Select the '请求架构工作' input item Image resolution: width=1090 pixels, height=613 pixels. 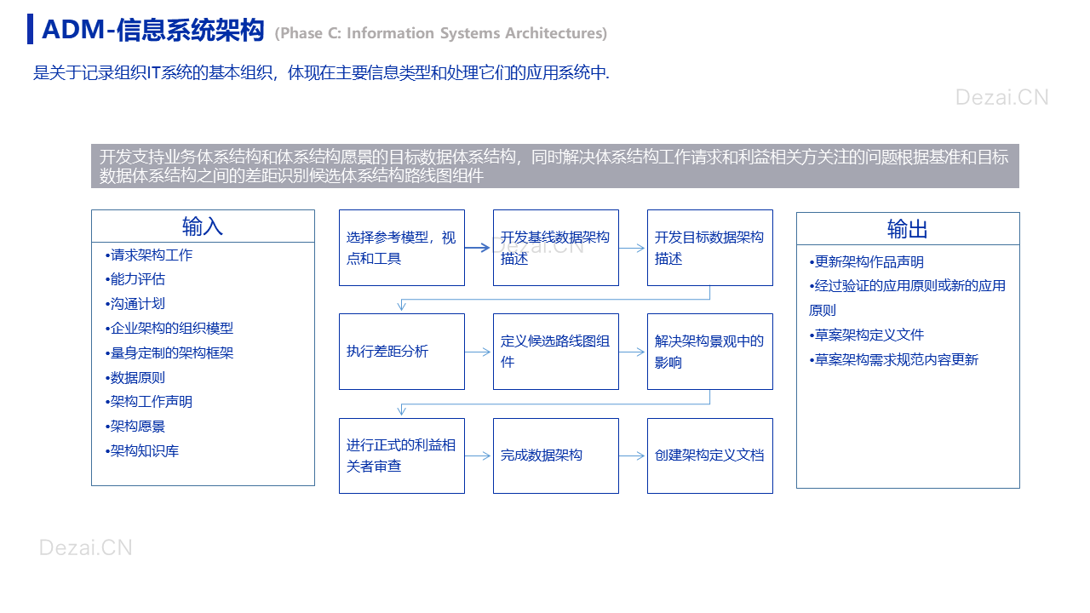(x=149, y=255)
